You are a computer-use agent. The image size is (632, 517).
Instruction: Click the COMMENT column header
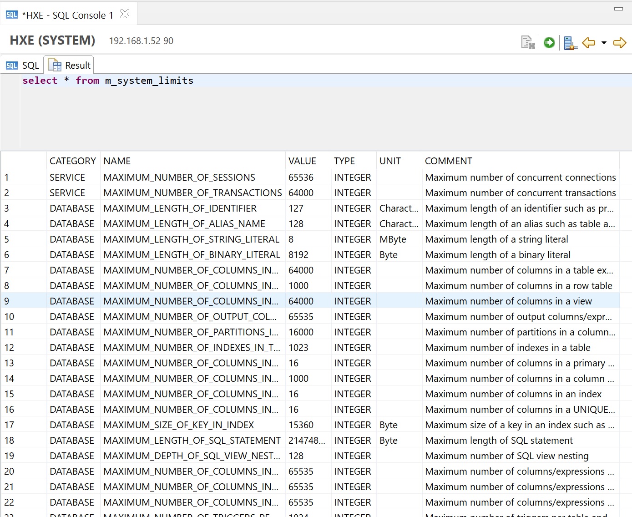click(448, 161)
